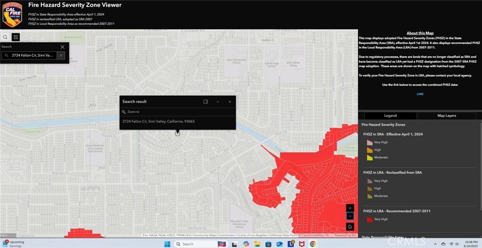Click Simi Elementary School on the map

click(x=236, y=62)
